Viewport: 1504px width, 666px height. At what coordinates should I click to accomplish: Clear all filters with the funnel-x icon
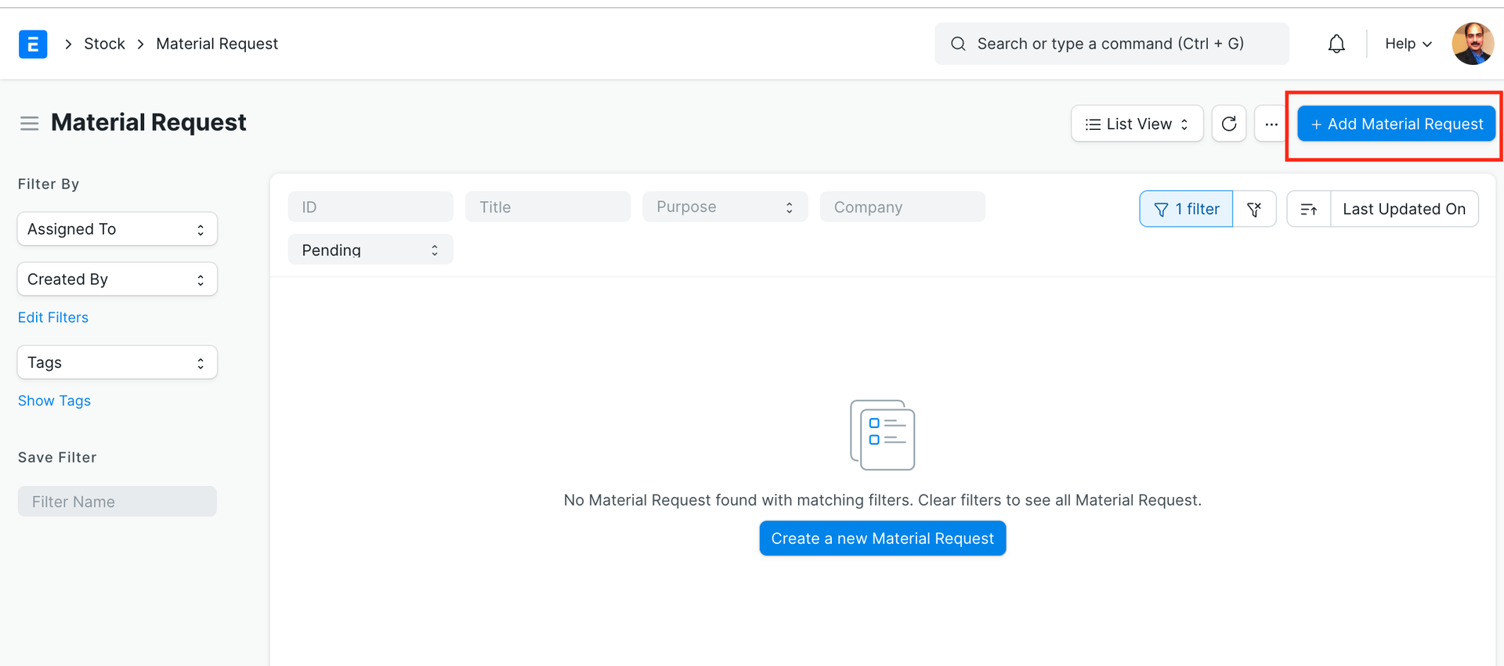pyautogui.click(x=1254, y=209)
